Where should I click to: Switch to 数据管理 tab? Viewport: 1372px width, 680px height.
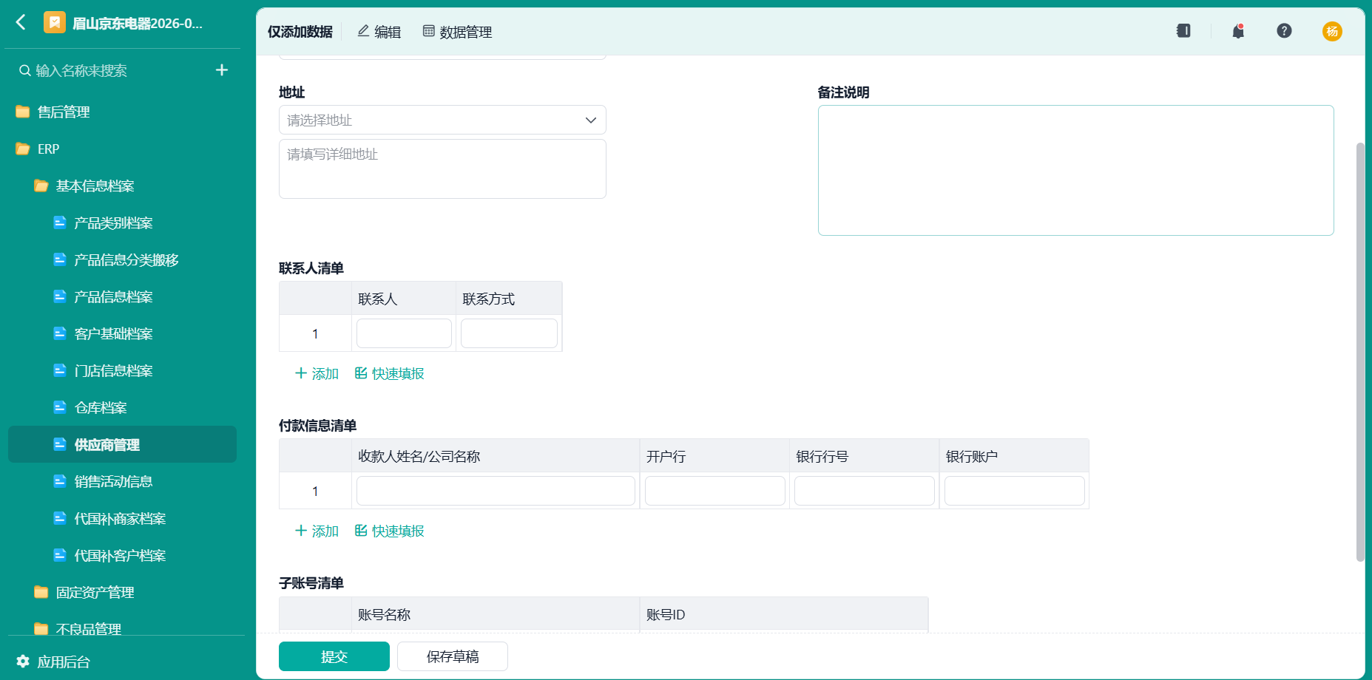(x=457, y=32)
